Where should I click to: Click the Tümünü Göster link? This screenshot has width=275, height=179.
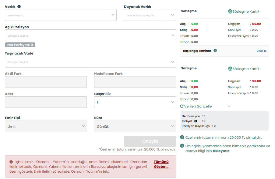pyautogui.click(x=161, y=164)
